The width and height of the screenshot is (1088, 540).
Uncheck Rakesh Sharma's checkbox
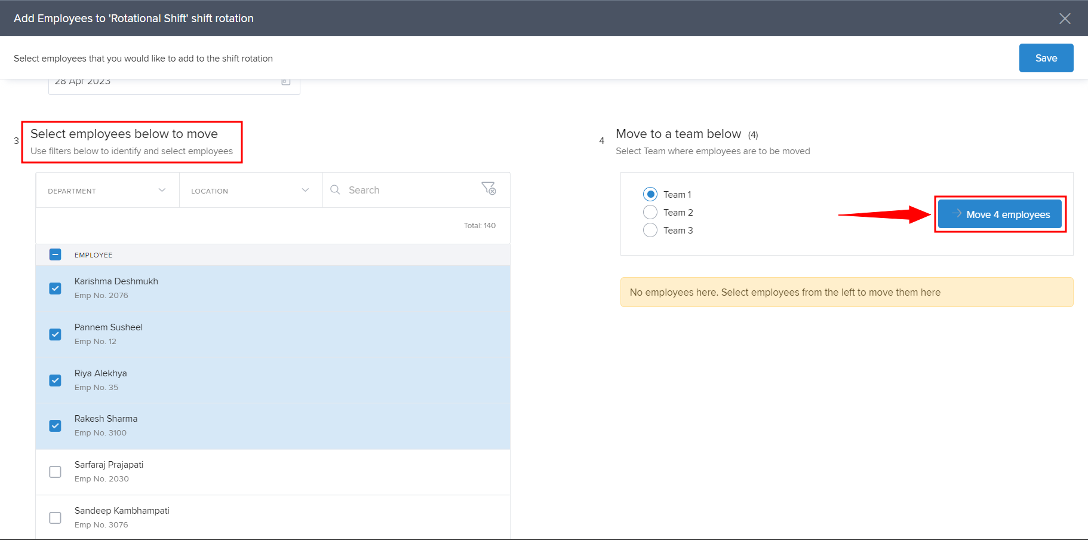coord(55,426)
